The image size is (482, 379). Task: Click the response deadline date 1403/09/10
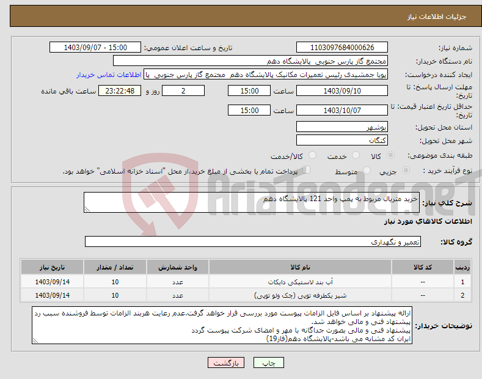342,90
